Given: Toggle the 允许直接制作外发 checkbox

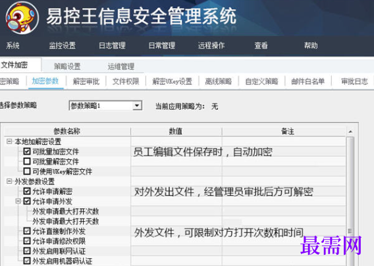Looking at the screenshot, I should 27,230.
